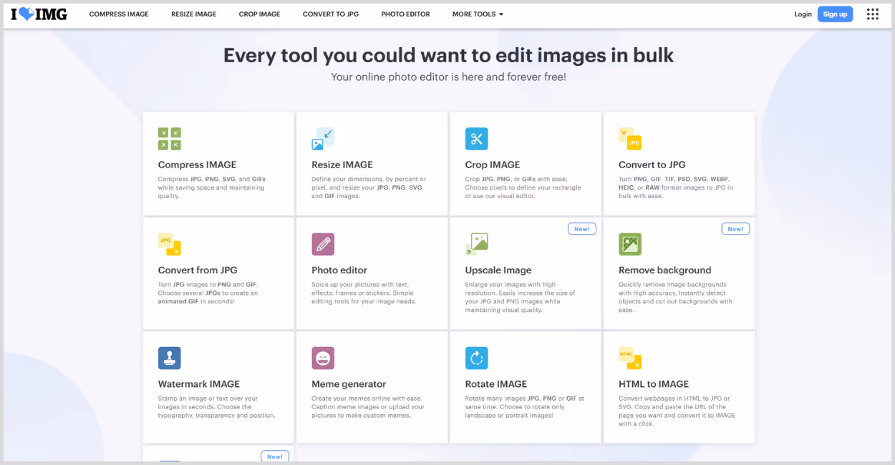Click the Watermark IMAGE stamp icon
Image resolution: width=895 pixels, height=465 pixels.
coord(170,358)
